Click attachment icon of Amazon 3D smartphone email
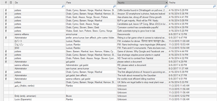The image size is (217, 101). click(6, 14)
